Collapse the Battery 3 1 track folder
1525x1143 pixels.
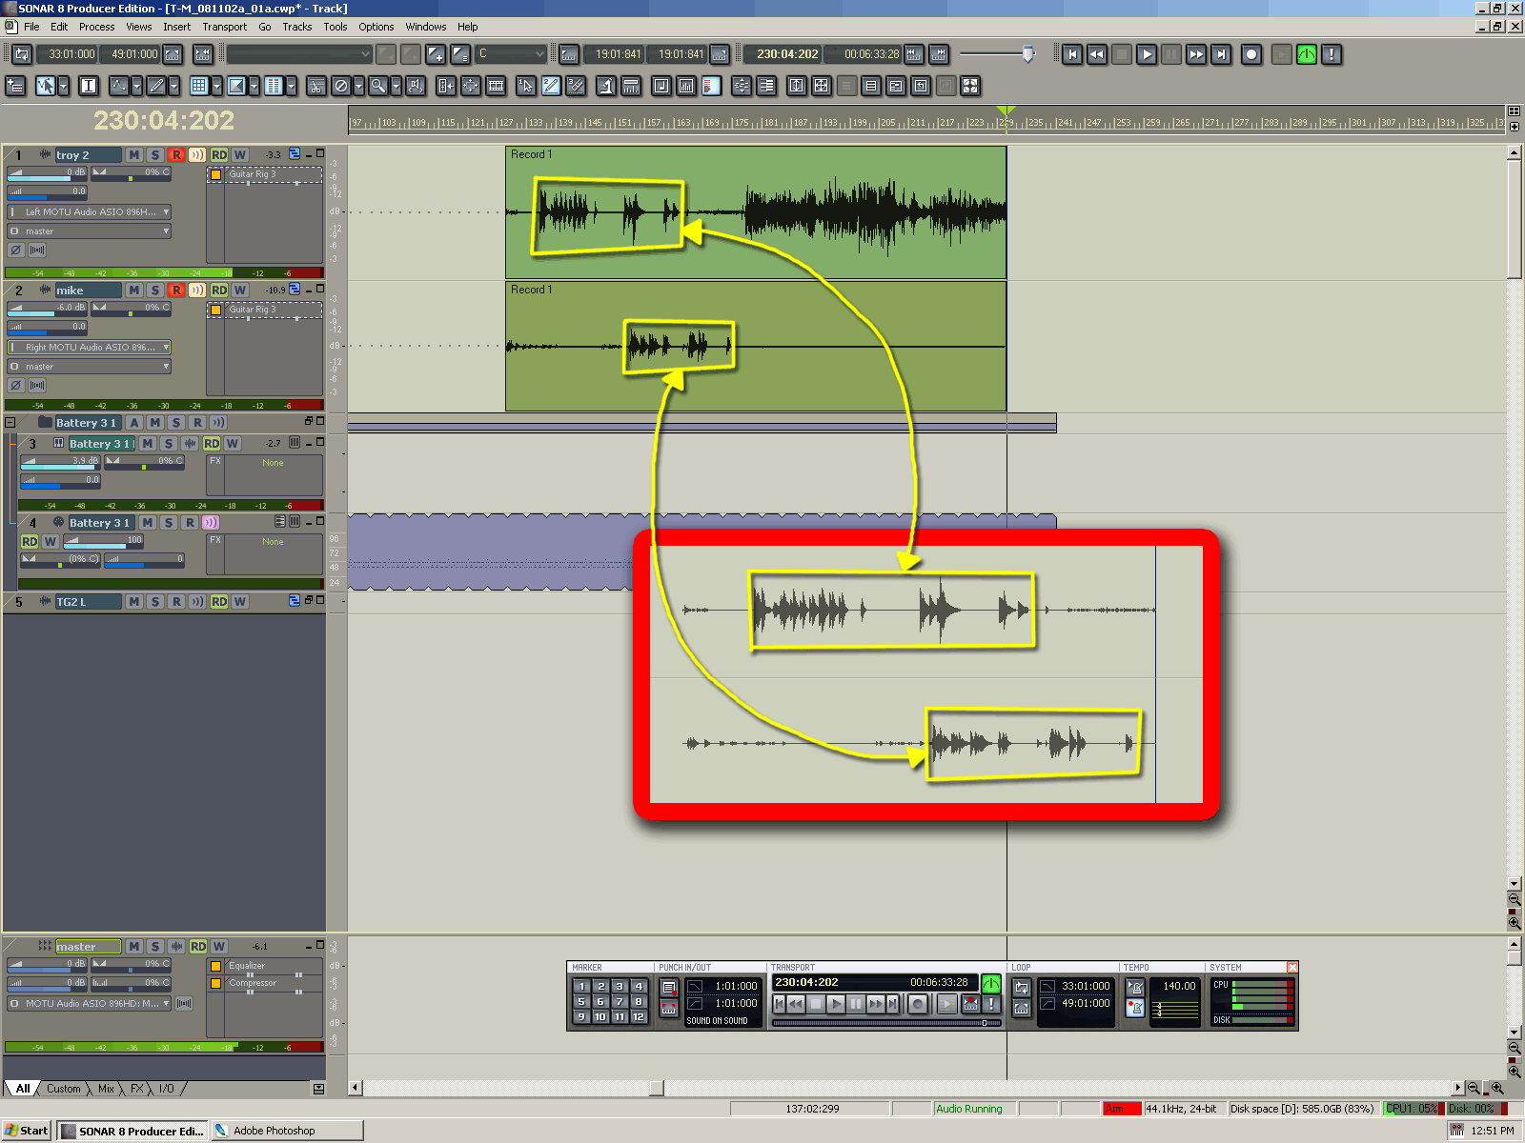click(x=10, y=422)
